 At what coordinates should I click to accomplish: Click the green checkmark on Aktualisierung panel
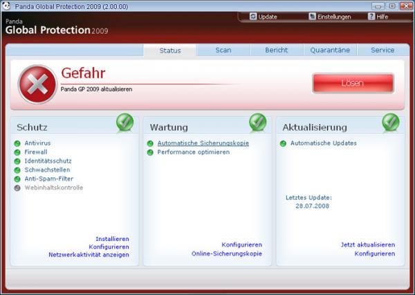[x=391, y=122]
